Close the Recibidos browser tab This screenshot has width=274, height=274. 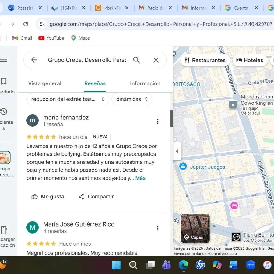tap(170, 8)
